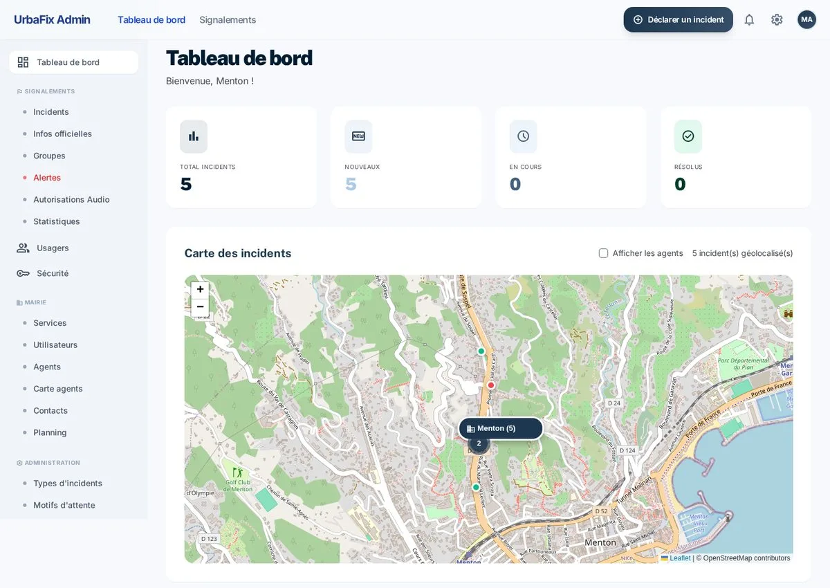This screenshot has width=830, height=588.
Task: Click the Total Incidents bar chart icon
Action: pos(194,136)
